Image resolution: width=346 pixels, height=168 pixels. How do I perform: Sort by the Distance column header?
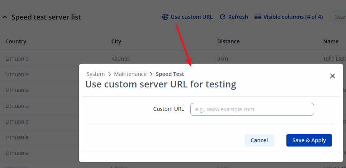point(228,41)
